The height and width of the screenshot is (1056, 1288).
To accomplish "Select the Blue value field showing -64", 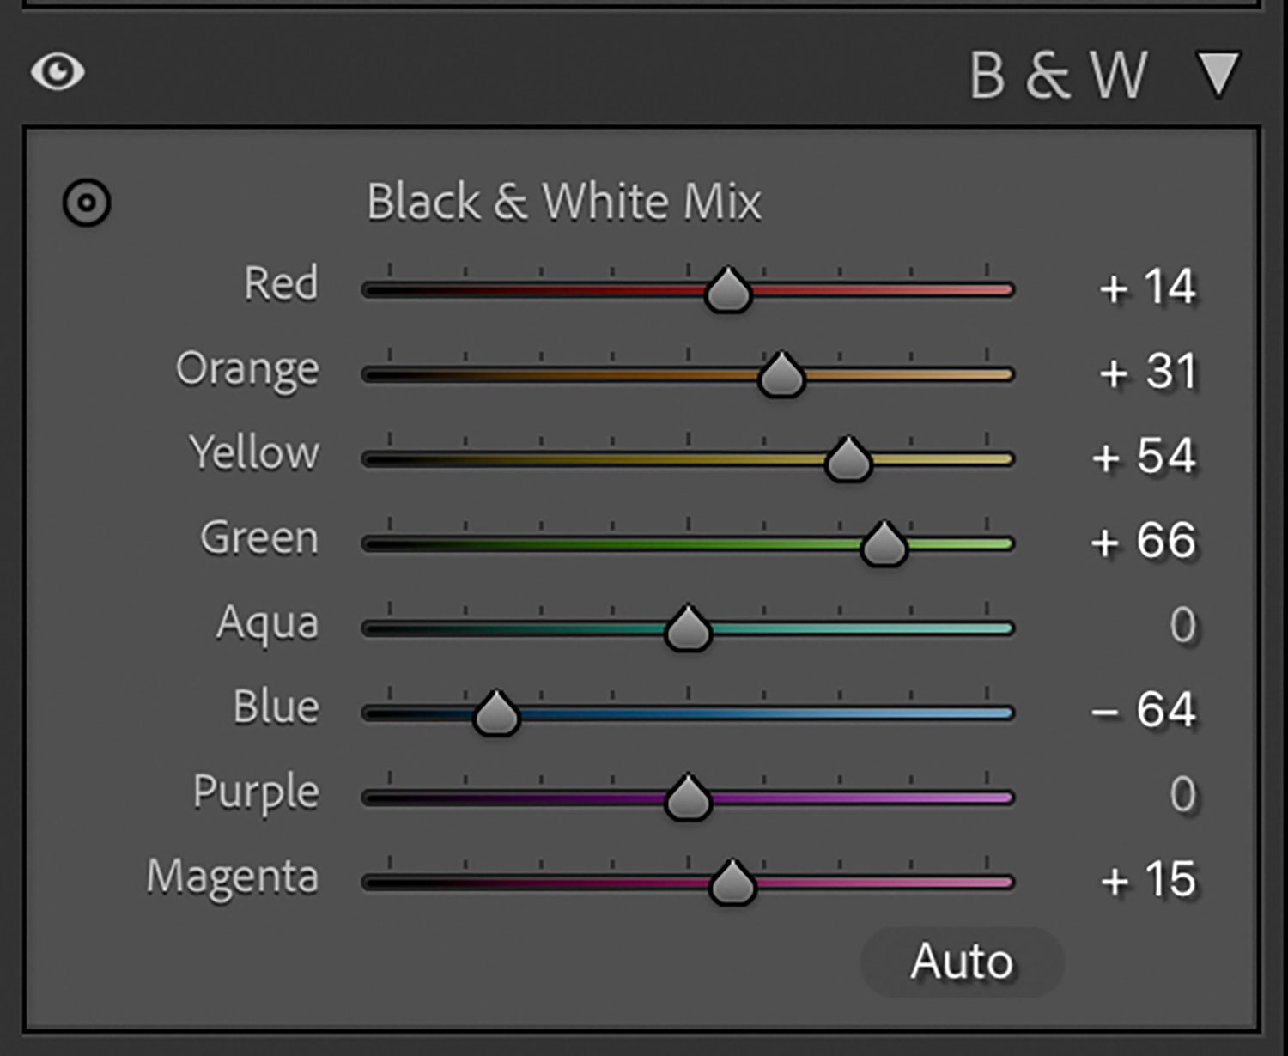I will [x=1144, y=711].
